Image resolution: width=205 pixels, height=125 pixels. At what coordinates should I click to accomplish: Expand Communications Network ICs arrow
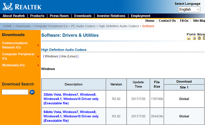coord(38,45)
